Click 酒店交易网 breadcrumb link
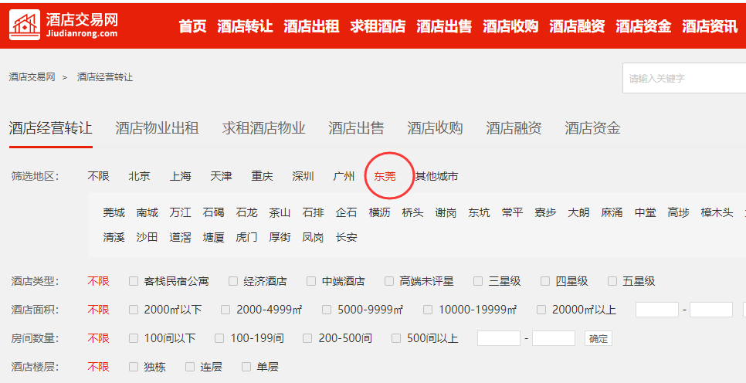This screenshot has height=383, width=746. click(x=32, y=77)
